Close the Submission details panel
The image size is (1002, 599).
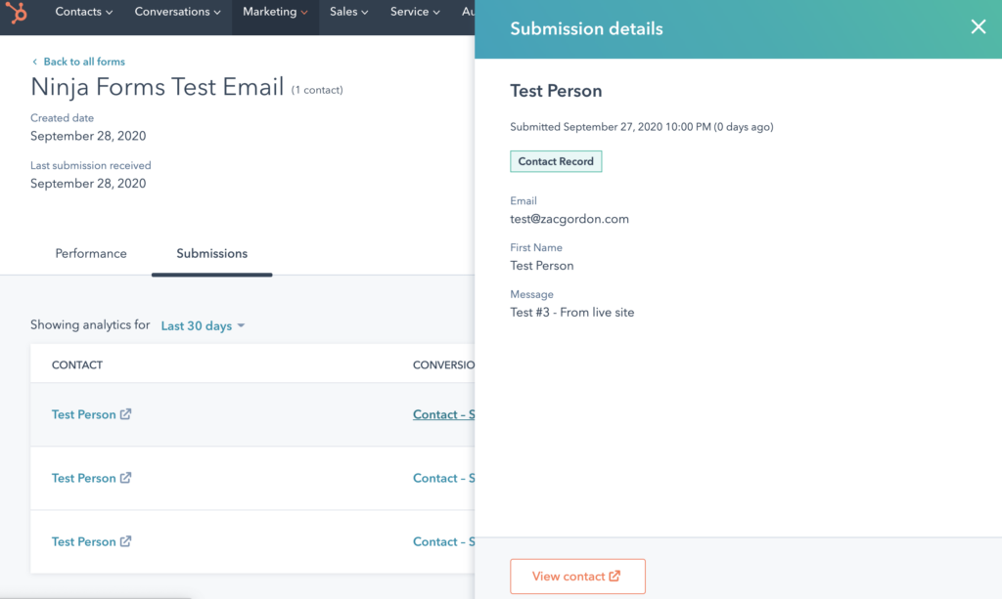tap(978, 26)
